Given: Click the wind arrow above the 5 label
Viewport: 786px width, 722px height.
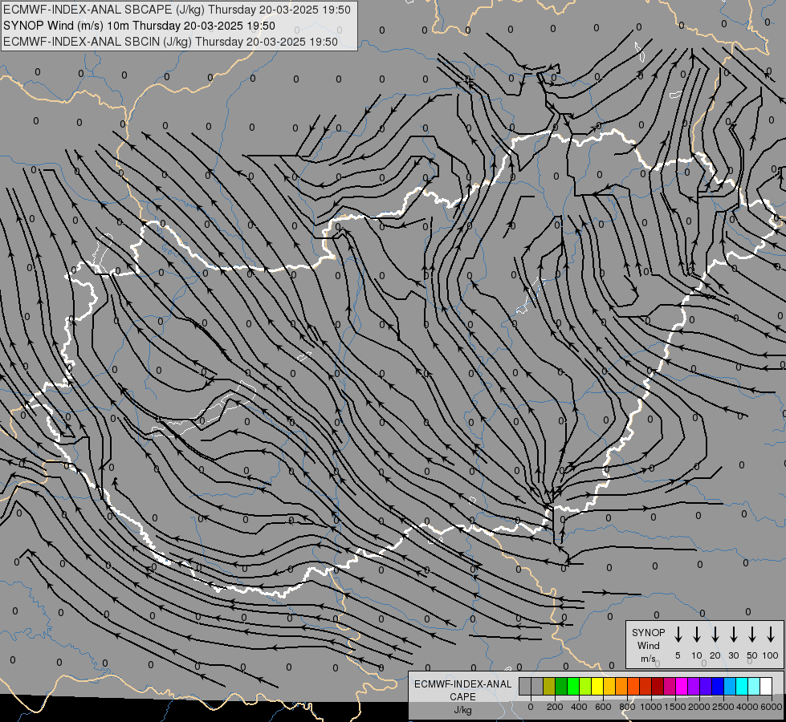Looking at the screenshot, I should (678, 635).
